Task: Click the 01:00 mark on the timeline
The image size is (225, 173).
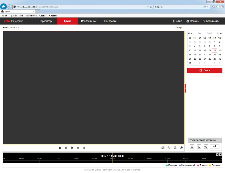Action: (131, 159)
